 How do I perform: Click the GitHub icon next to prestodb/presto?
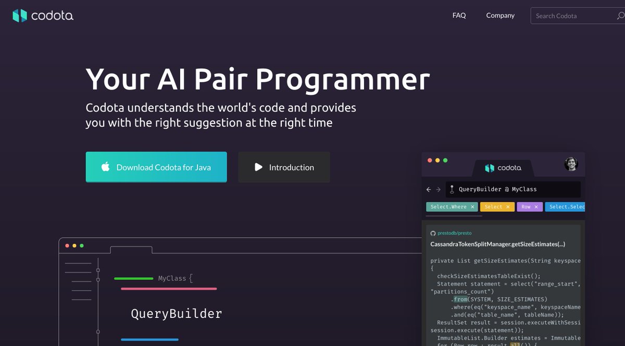(x=433, y=233)
